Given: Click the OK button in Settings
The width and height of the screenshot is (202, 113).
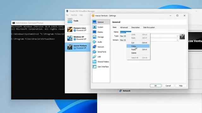Looking at the screenshot, I should pos(156,86).
